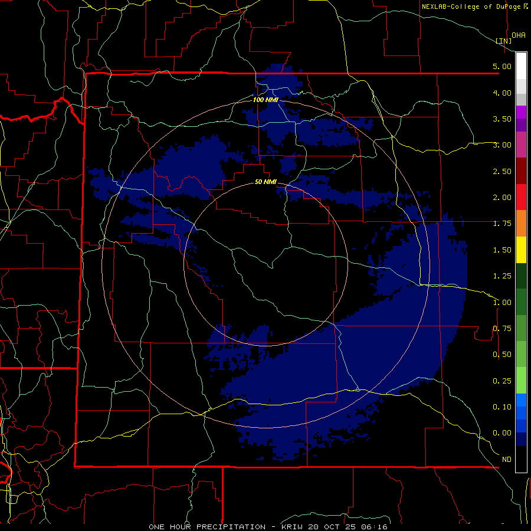The height and width of the screenshot is (531, 531).
Task: Select the bright red legend swatch
Action: pyautogui.click(x=521, y=197)
